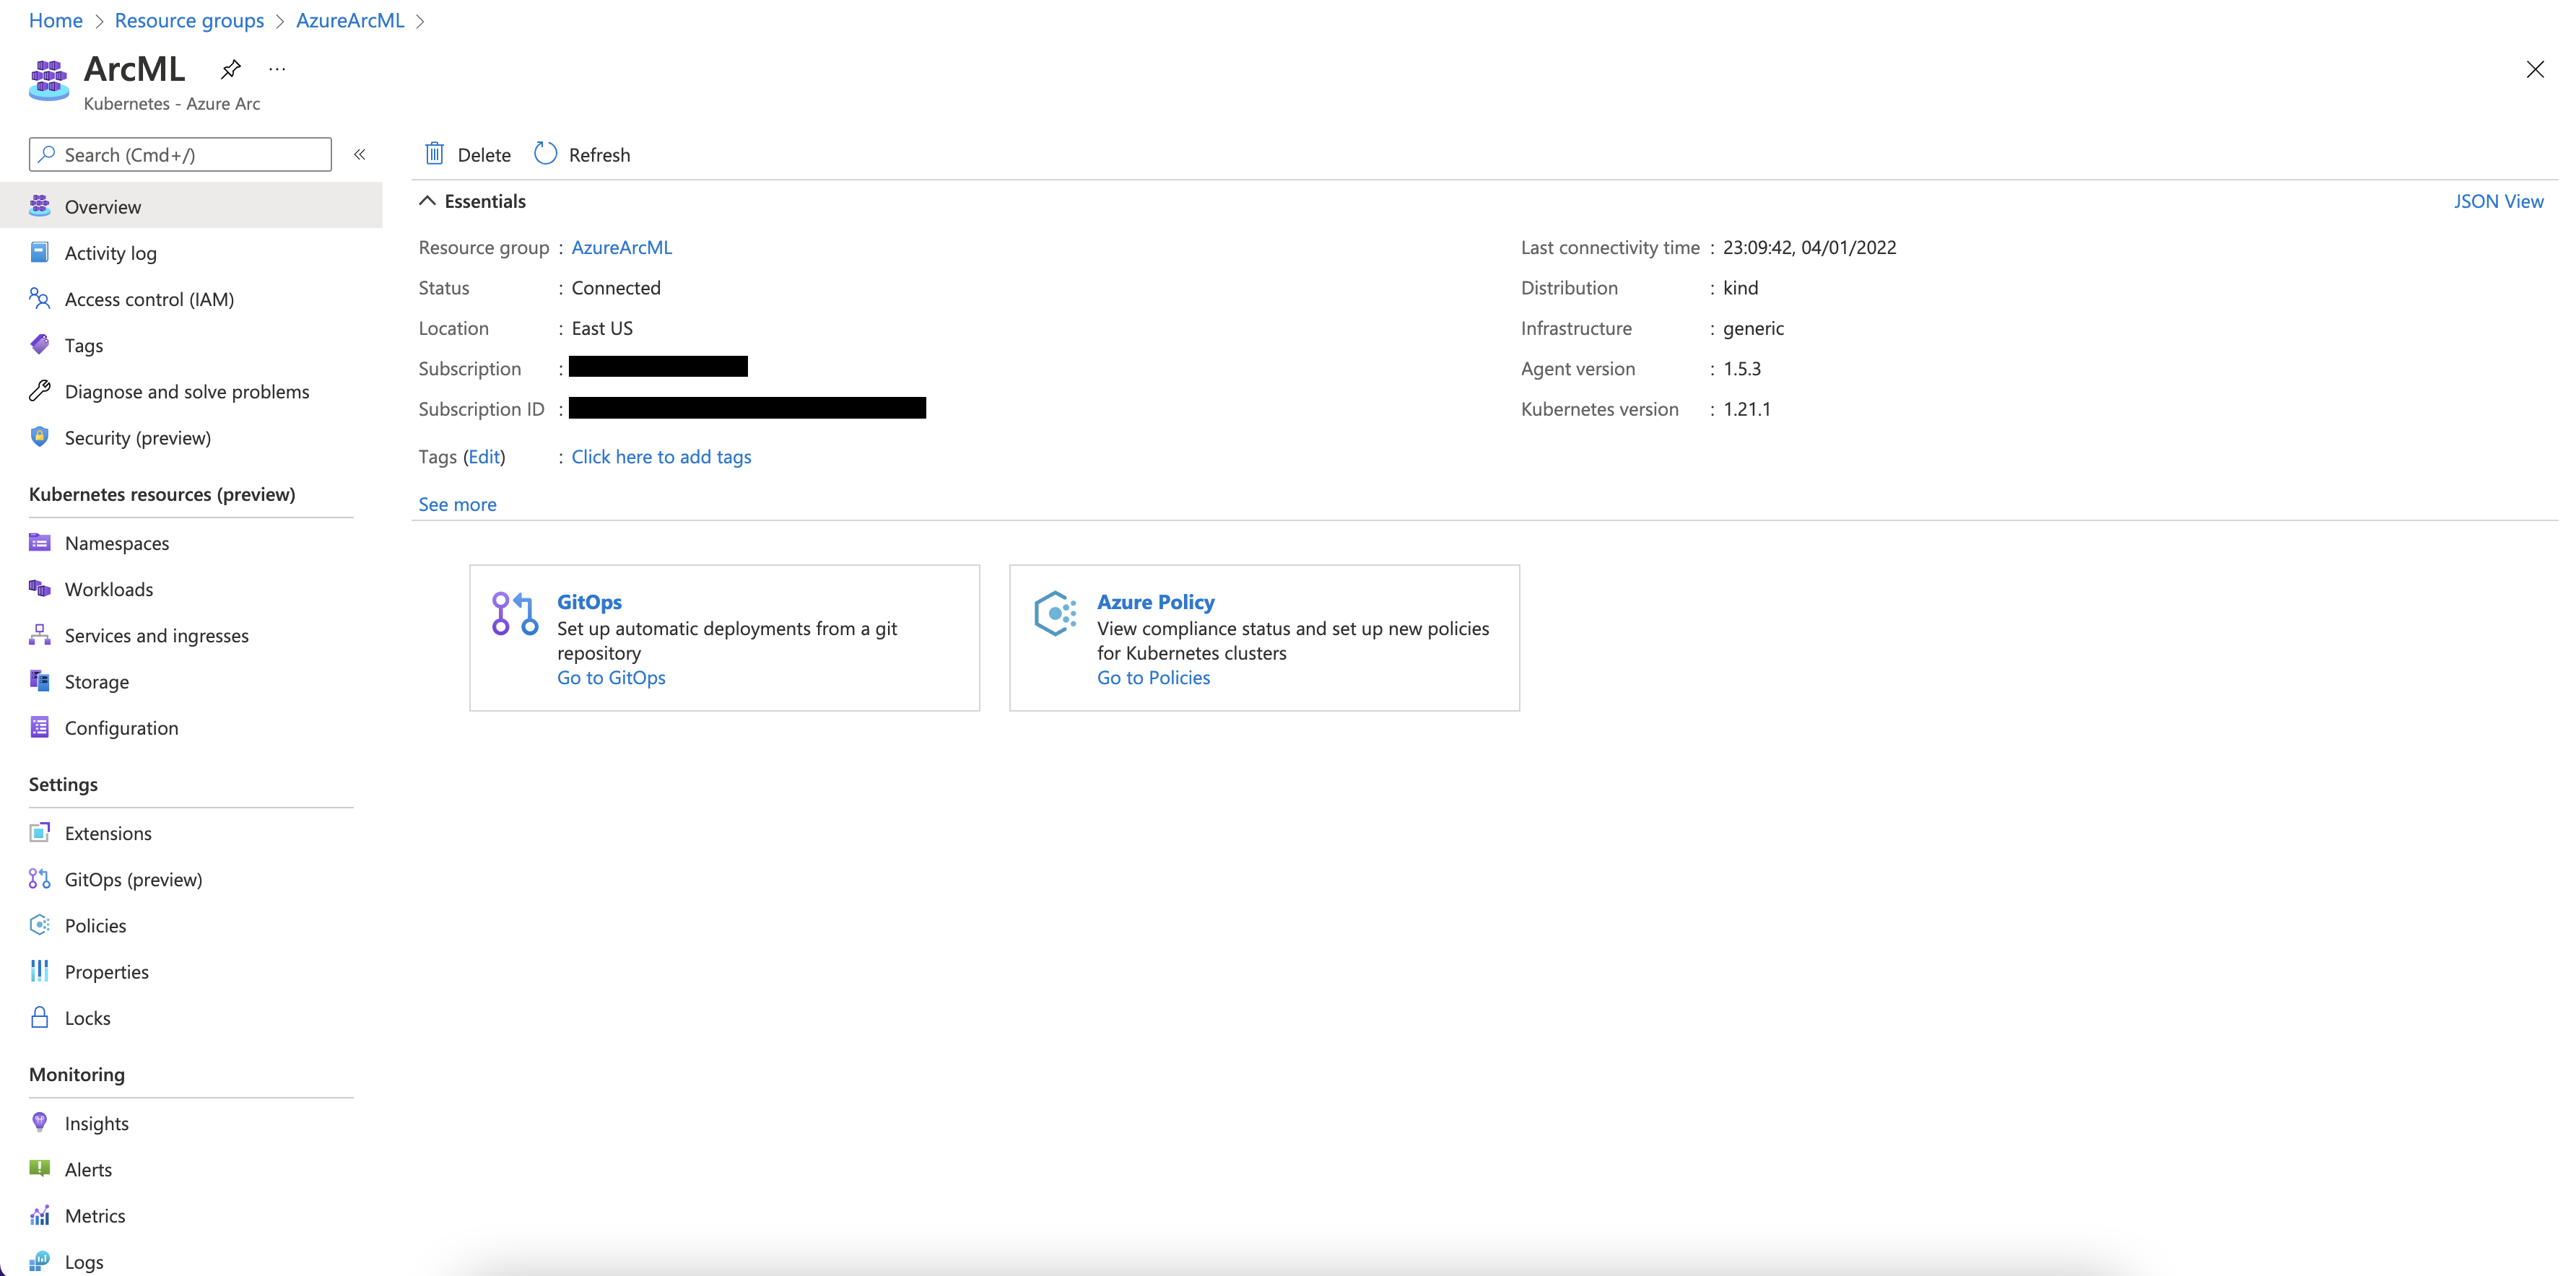
Task: Open AzureArcML resource group link
Action: click(622, 247)
